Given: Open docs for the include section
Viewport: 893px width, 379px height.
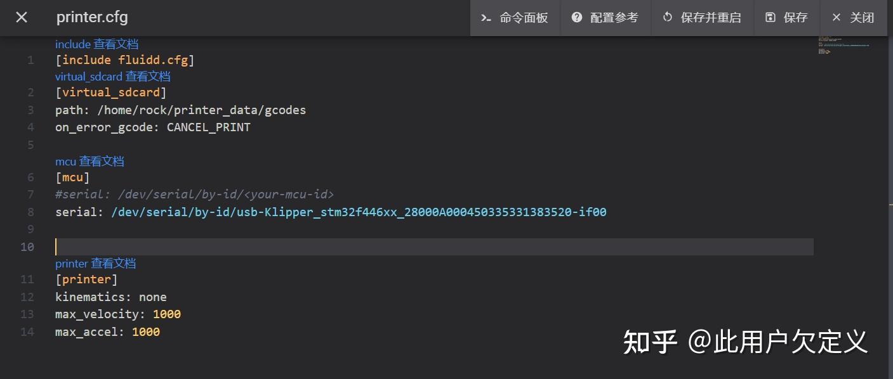Looking at the screenshot, I should (x=116, y=44).
